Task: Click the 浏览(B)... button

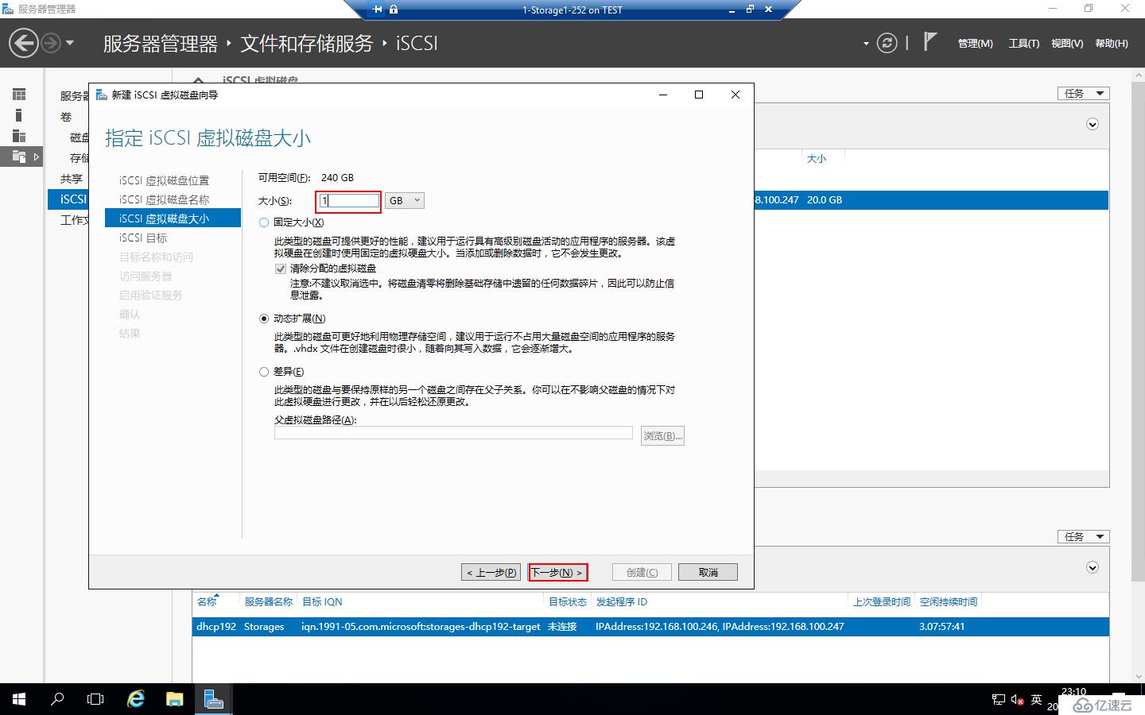Action: pyautogui.click(x=662, y=436)
